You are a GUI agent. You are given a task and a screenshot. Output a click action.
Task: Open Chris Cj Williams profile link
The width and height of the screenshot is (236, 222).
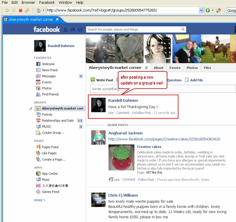(x=123, y=195)
